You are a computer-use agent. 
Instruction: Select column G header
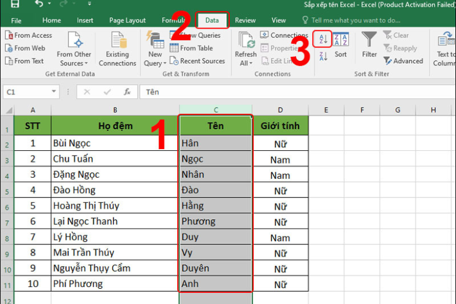click(398, 110)
